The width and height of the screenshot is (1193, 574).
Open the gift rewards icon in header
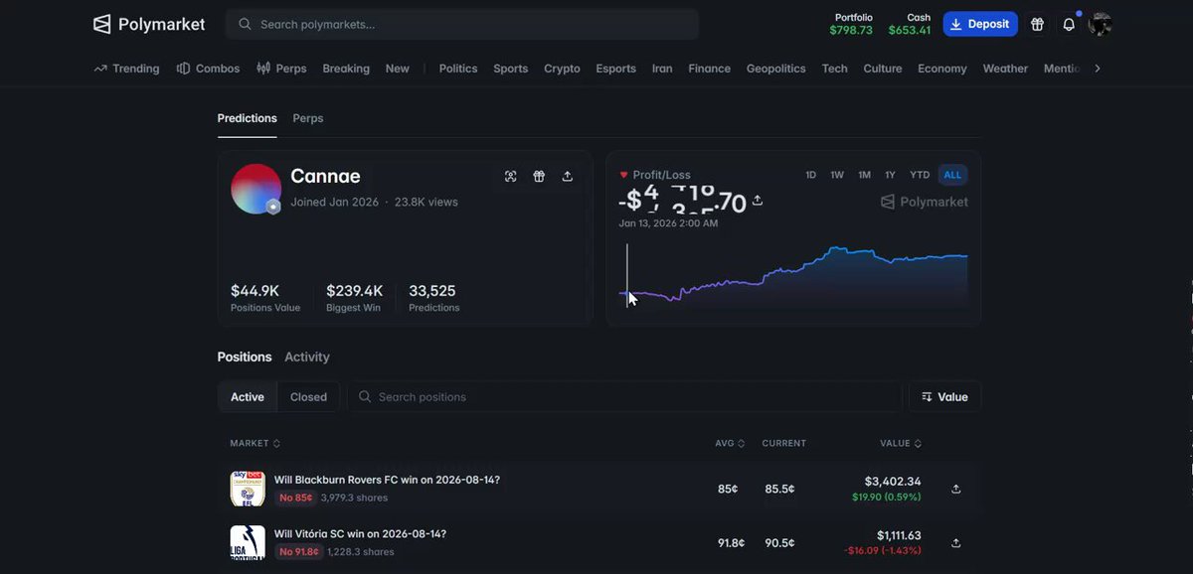click(1037, 24)
